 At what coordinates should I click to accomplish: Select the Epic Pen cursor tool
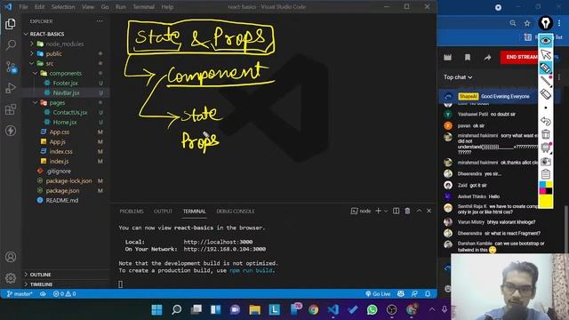click(x=546, y=54)
